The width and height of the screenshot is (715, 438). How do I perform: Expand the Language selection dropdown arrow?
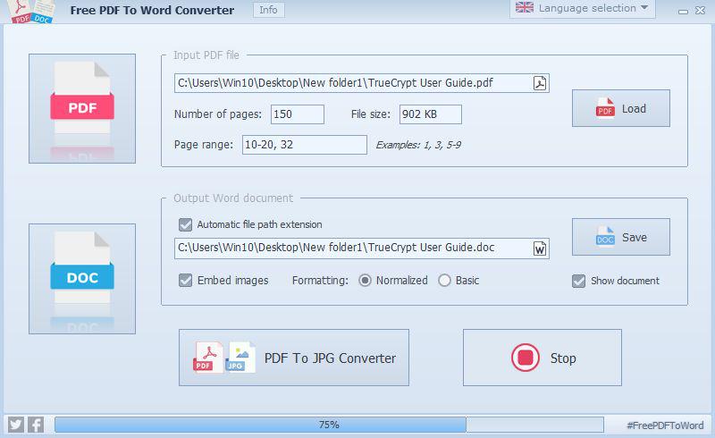click(644, 8)
